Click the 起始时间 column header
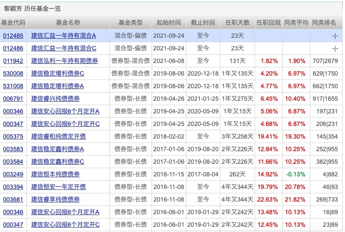This screenshot has height=232, width=345. coord(169,23)
